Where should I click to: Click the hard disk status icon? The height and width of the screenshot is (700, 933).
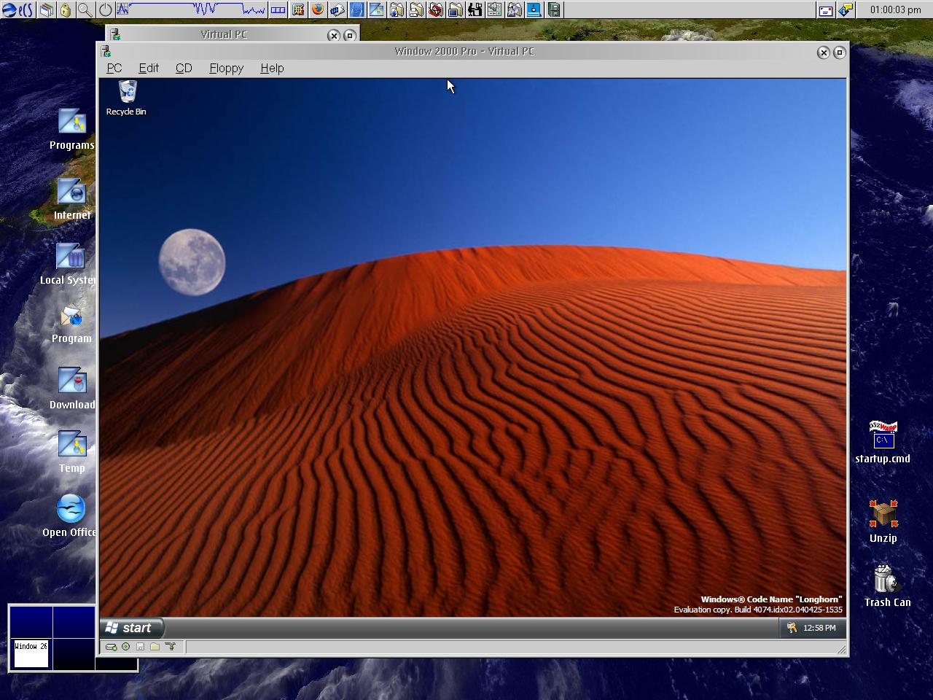[x=111, y=647]
